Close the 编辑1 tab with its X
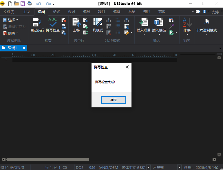 pos(24,48)
